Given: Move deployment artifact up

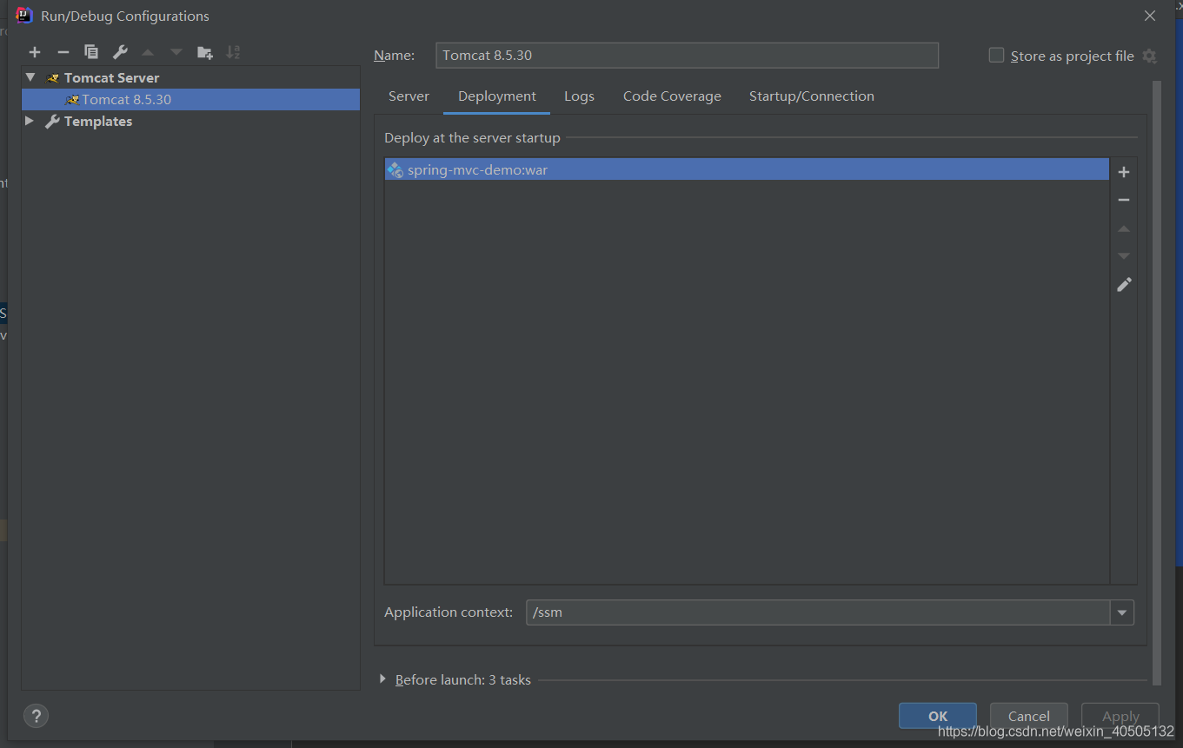Looking at the screenshot, I should coord(1124,228).
